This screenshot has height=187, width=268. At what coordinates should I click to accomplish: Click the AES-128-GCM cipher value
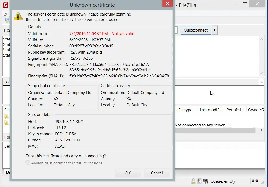tap(68, 140)
